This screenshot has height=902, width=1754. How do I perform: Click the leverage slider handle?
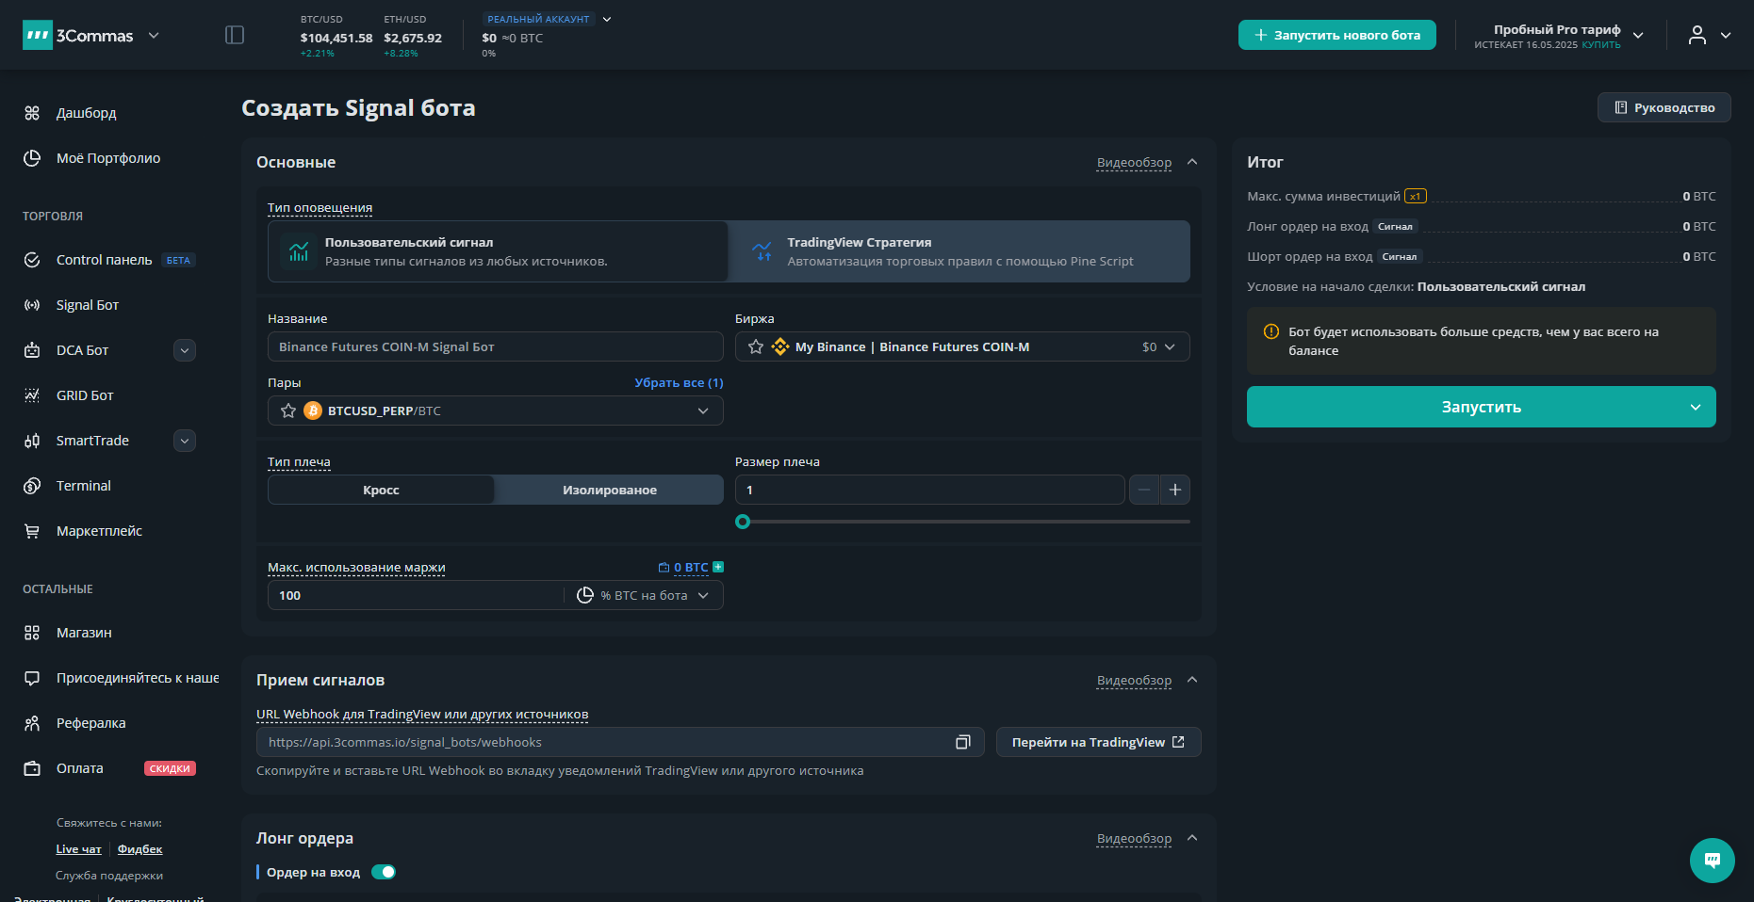(743, 522)
